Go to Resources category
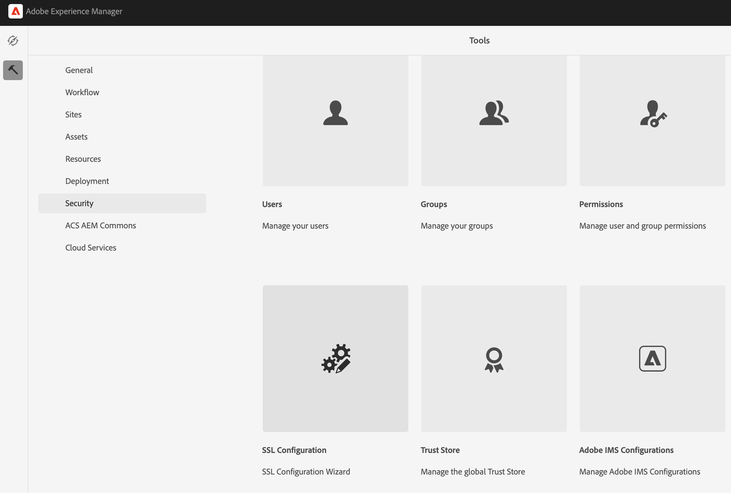The image size is (731, 493). (x=83, y=159)
